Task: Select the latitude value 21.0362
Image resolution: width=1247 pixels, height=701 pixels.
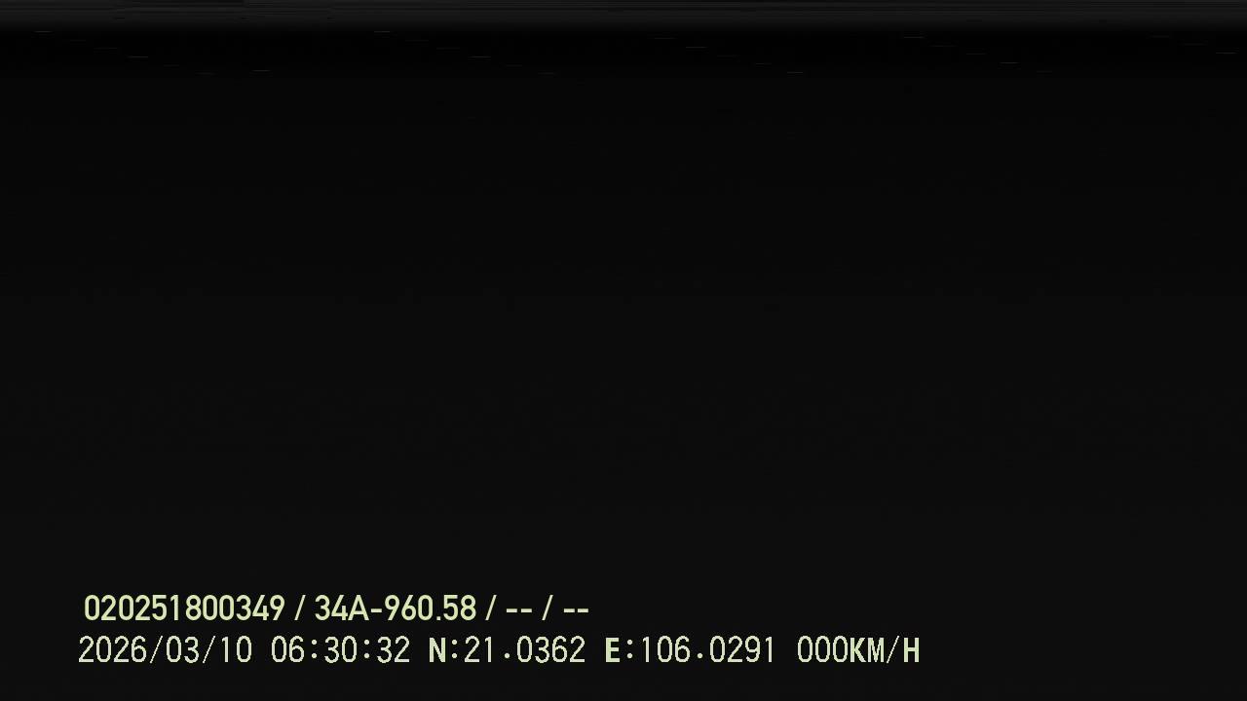Action: pos(524,650)
